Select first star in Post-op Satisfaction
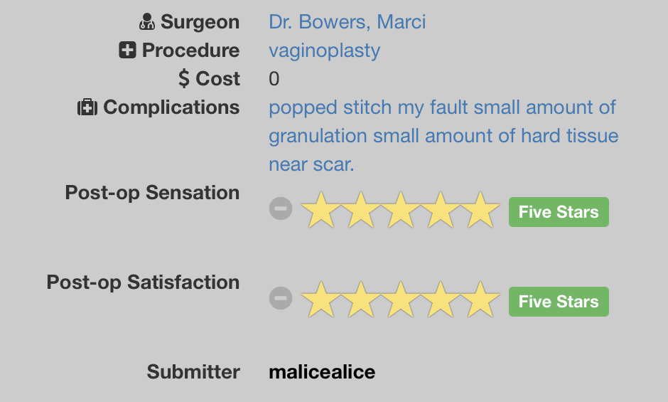The height and width of the screenshot is (402, 668). [x=319, y=300]
